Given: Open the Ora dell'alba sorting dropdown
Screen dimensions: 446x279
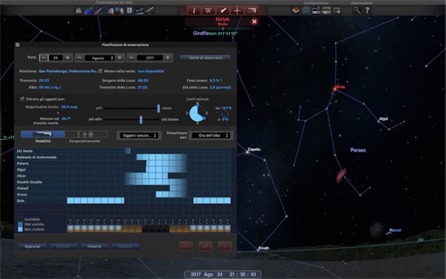Looking at the screenshot, I should (211, 136).
